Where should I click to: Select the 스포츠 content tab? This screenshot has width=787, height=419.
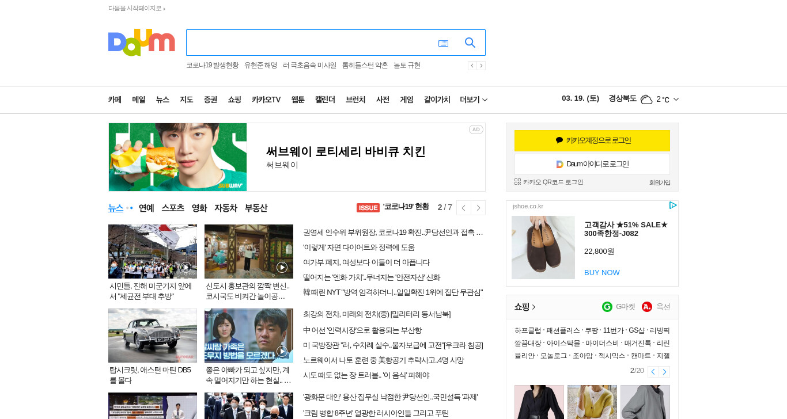click(173, 208)
